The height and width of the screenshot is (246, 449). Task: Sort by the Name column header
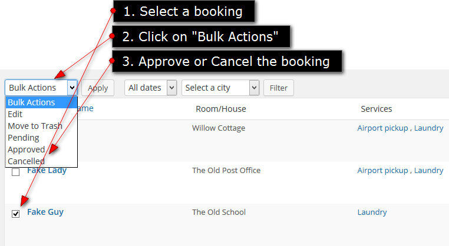pos(85,109)
